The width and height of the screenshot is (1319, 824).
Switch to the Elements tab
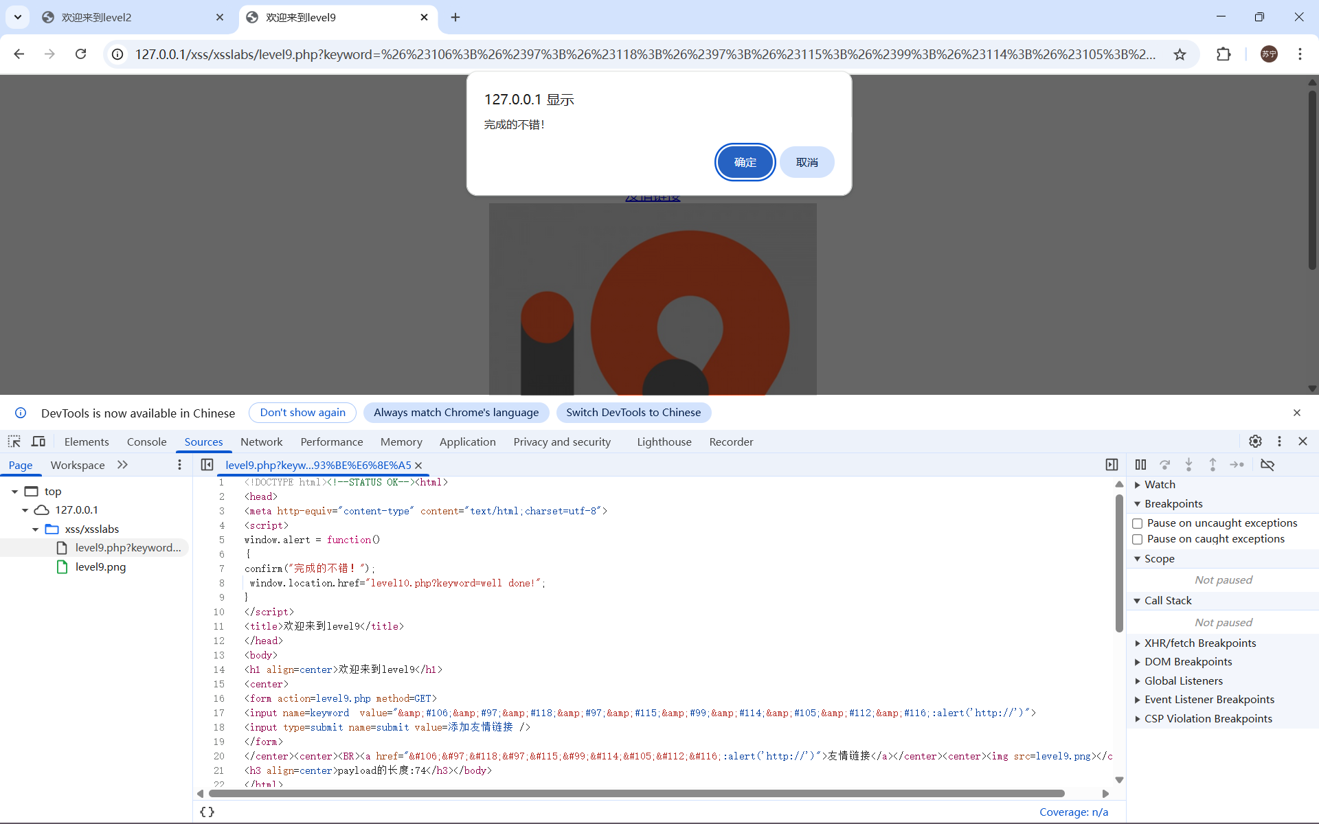pyautogui.click(x=87, y=442)
